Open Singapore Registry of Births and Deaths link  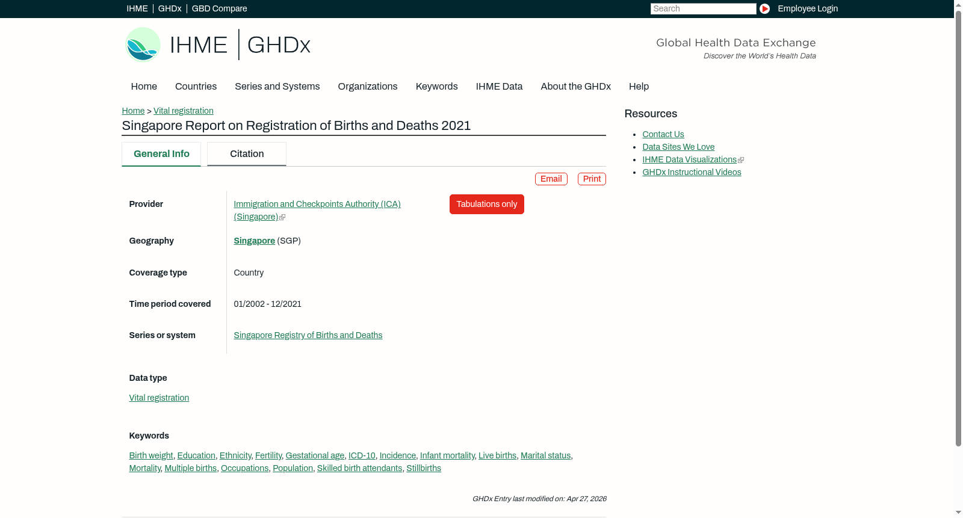(308, 335)
